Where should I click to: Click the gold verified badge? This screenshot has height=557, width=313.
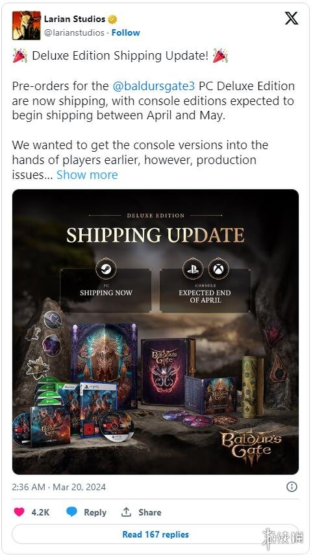tap(113, 19)
